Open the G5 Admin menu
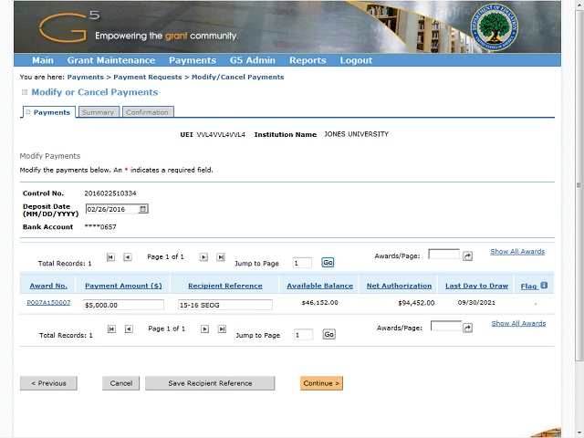 253,60
